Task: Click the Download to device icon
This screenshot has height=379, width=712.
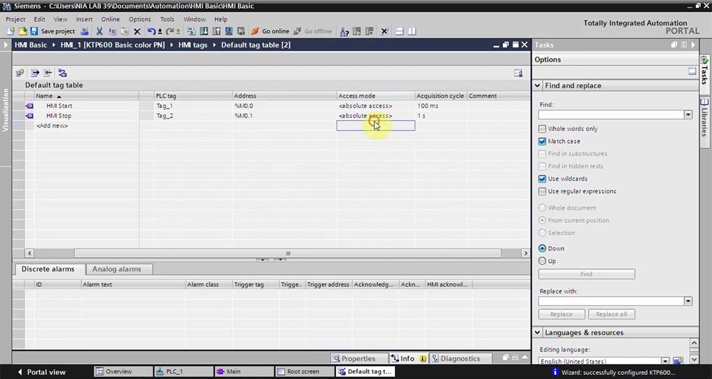Action: (x=204, y=31)
